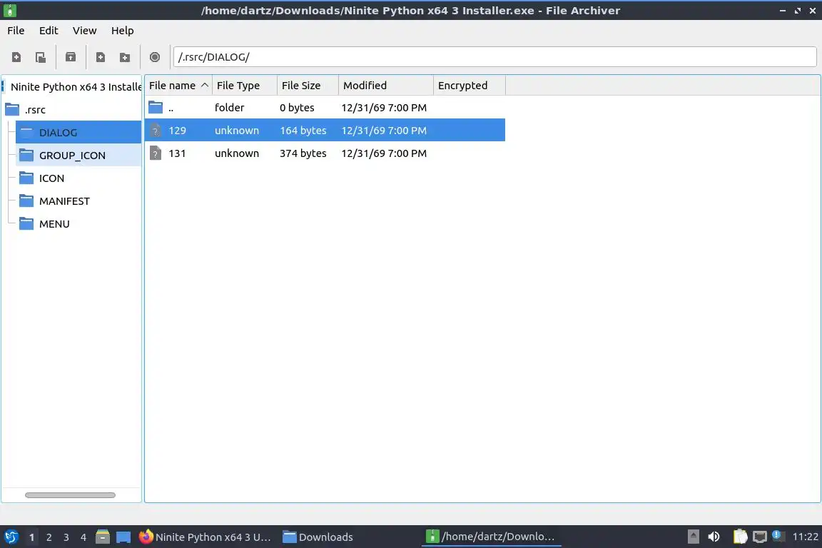Click the File Archiver window title icon
The height and width of the screenshot is (548, 822).
(x=9, y=10)
